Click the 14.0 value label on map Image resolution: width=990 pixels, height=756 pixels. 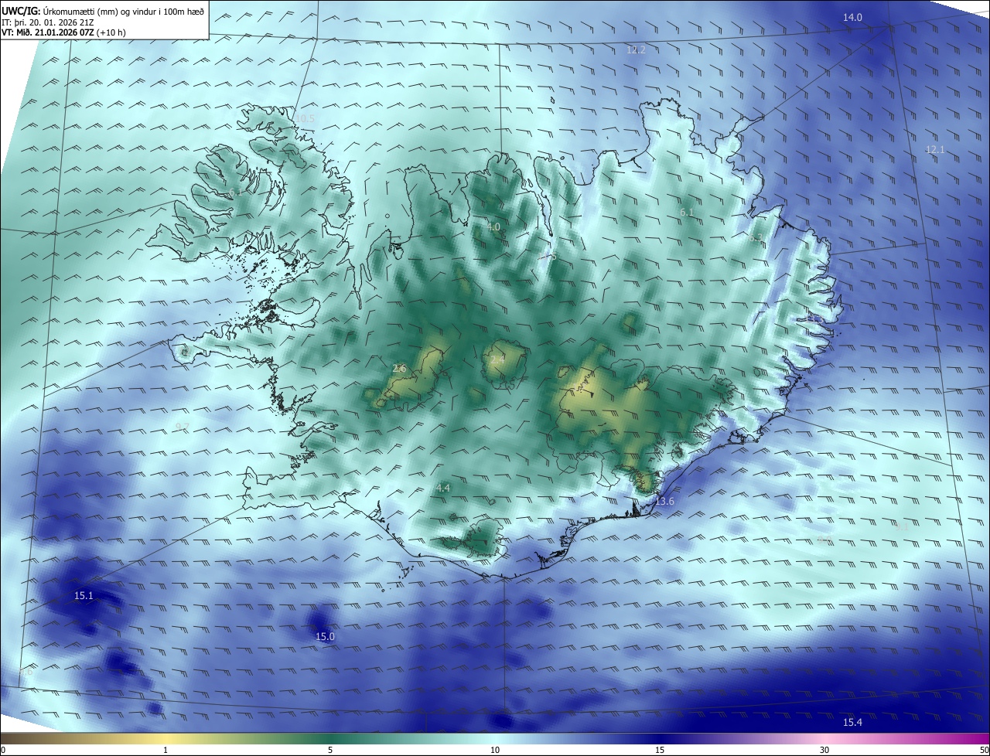pyautogui.click(x=852, y=17)
